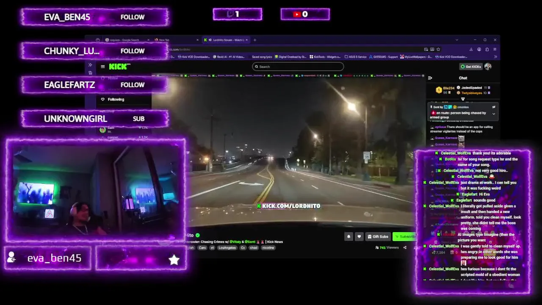Open the MyLiveWallpapers bookmark
Viewport: 542px width, 305px height.
(416, 57)
